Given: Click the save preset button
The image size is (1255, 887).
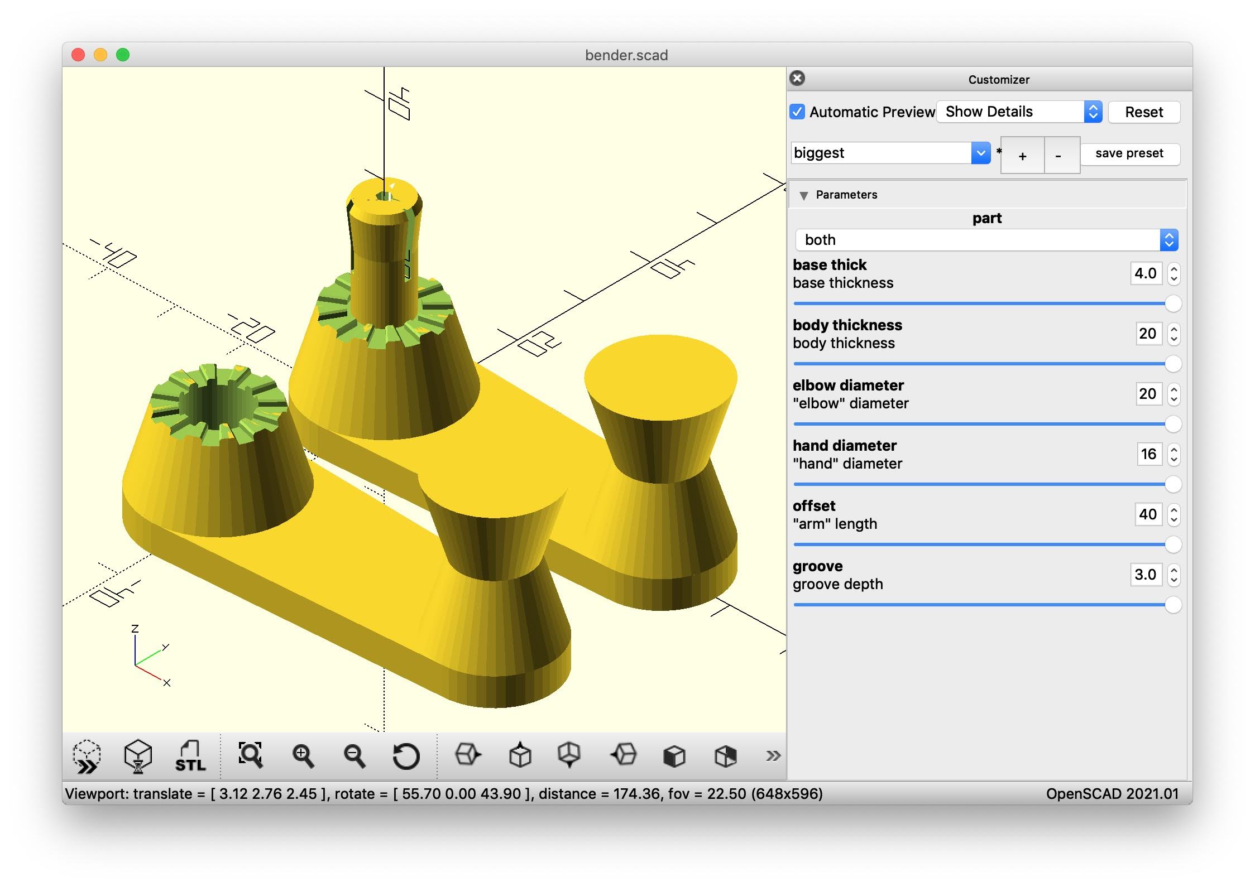Looking at the screenshot, I should pyautogui.click(x=1129, y=153).
